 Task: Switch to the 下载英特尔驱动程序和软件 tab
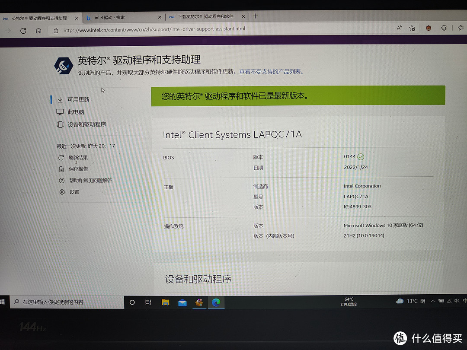coord(203,16)
